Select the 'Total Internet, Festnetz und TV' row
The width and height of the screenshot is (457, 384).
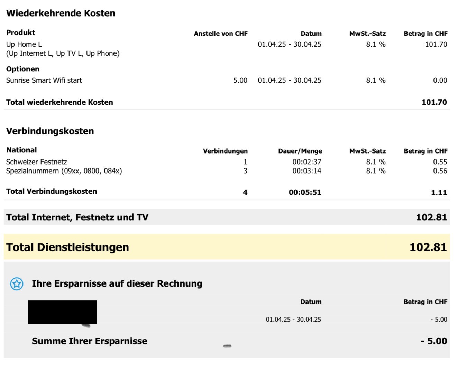pyautogui.click(x=77, y=217)
